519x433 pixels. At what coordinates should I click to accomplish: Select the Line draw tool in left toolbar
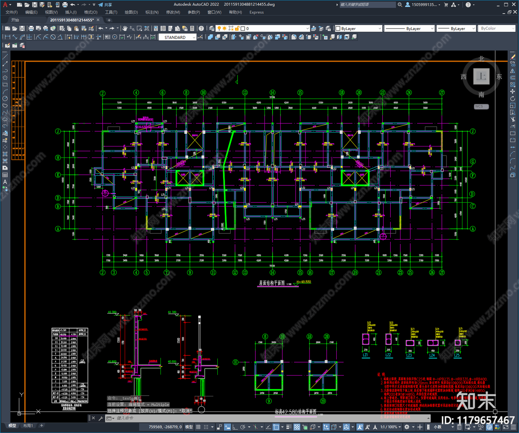coord(5,57)
